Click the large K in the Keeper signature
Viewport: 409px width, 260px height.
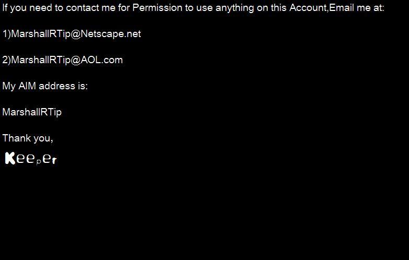[x=10, y=158]
